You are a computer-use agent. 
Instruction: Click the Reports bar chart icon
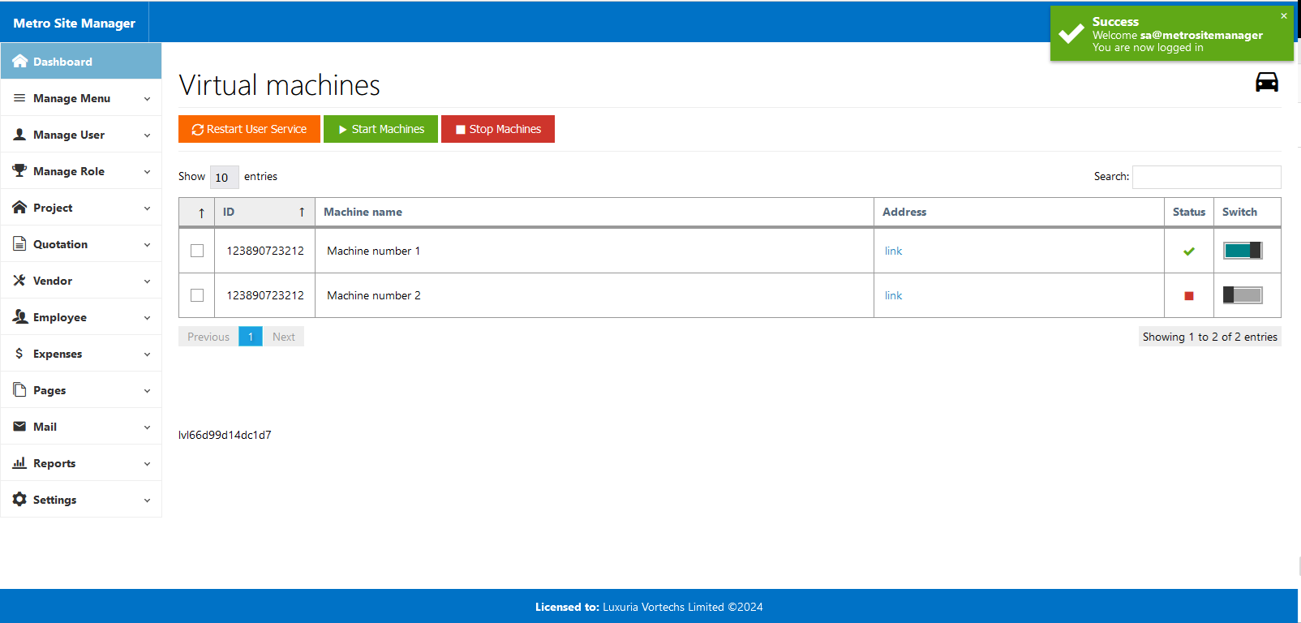[x=19, y=463]
